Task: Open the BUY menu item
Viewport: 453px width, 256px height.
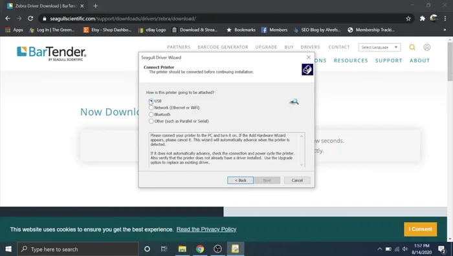Action: point(289,47)
